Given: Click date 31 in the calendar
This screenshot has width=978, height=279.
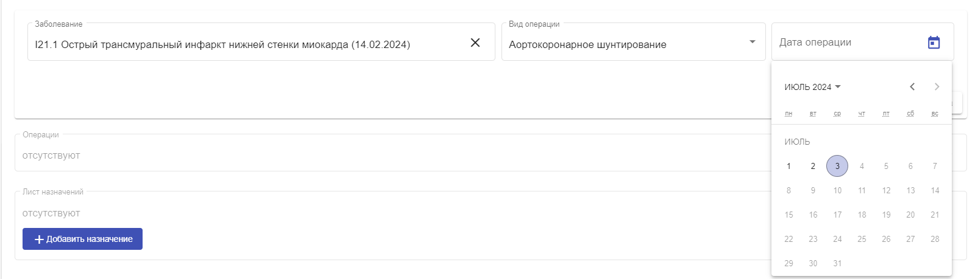Looking at the screenshot, I should [837, 263].
